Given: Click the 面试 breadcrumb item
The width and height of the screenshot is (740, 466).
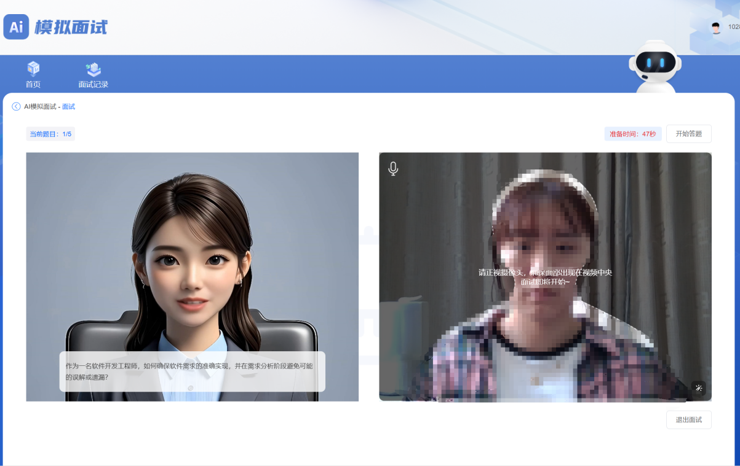Looking at the screenshot, I should click(68, 107).
